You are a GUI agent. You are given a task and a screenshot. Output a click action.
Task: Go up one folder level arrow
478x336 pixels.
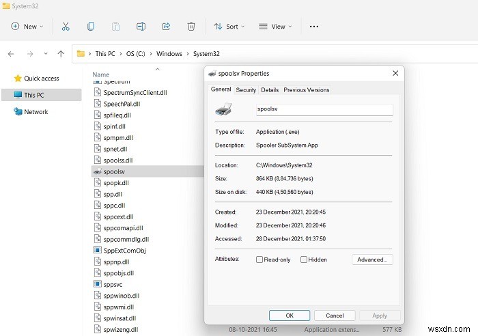tap(61, 54)
